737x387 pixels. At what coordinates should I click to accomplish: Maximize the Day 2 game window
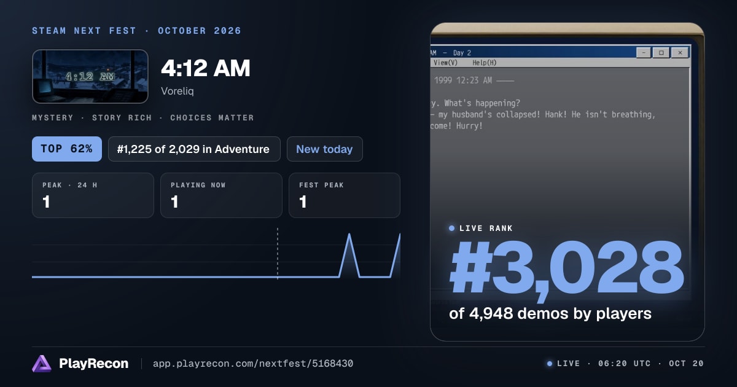pyautogui.click(x=661, y=53)
